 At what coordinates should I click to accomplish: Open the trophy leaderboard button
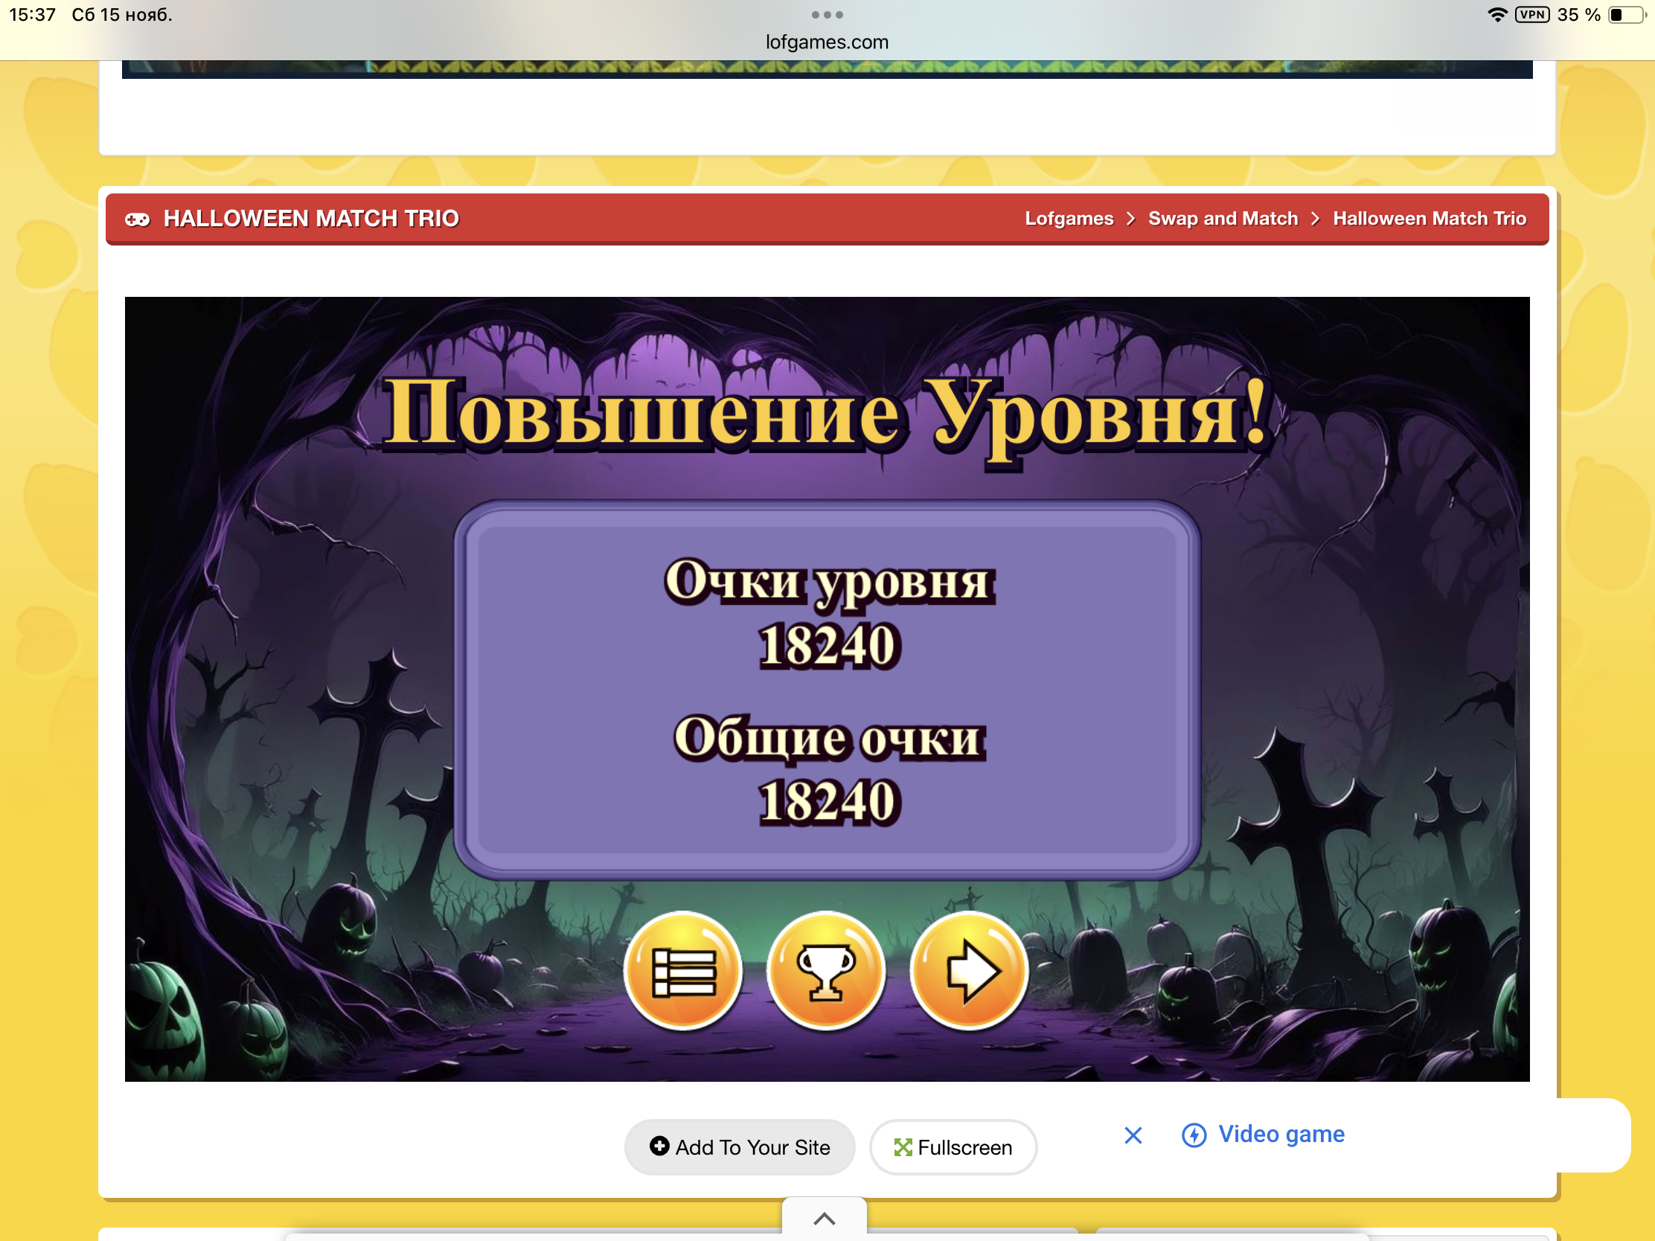[826, 970]
